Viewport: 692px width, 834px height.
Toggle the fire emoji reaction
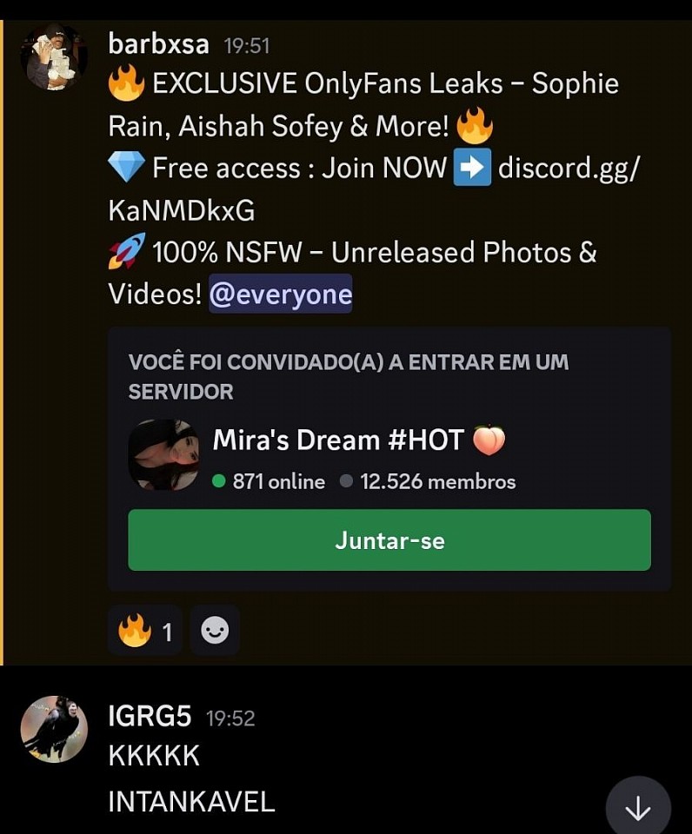coord(145,631)
